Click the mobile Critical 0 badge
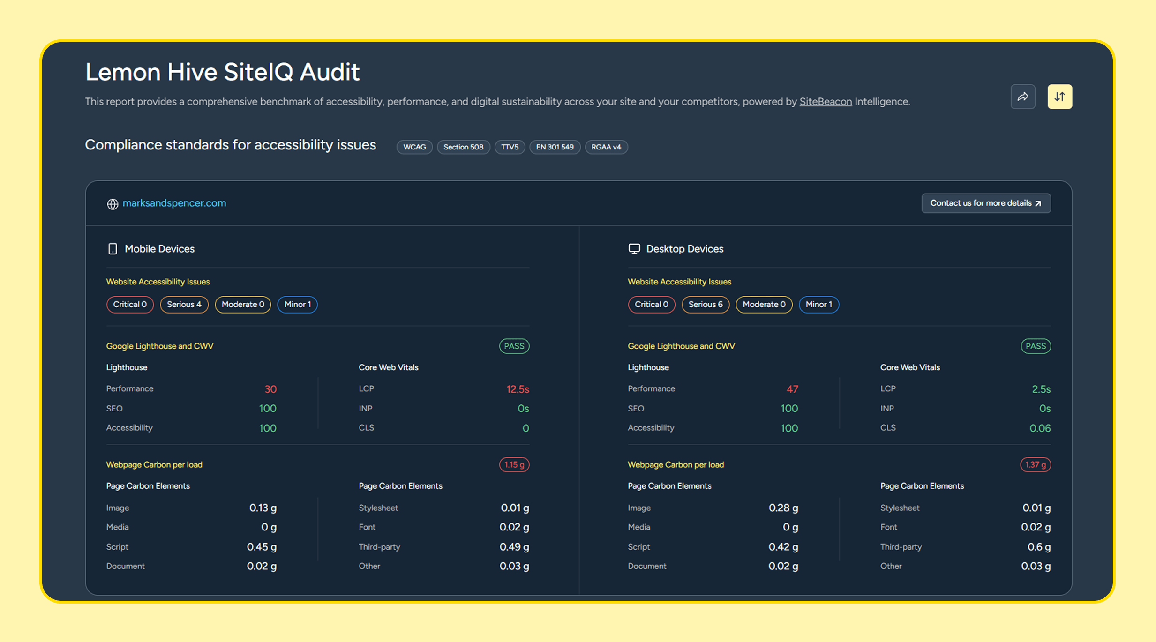The height and width of the screenshot is (642, 1156). click(x=130, y=304)
